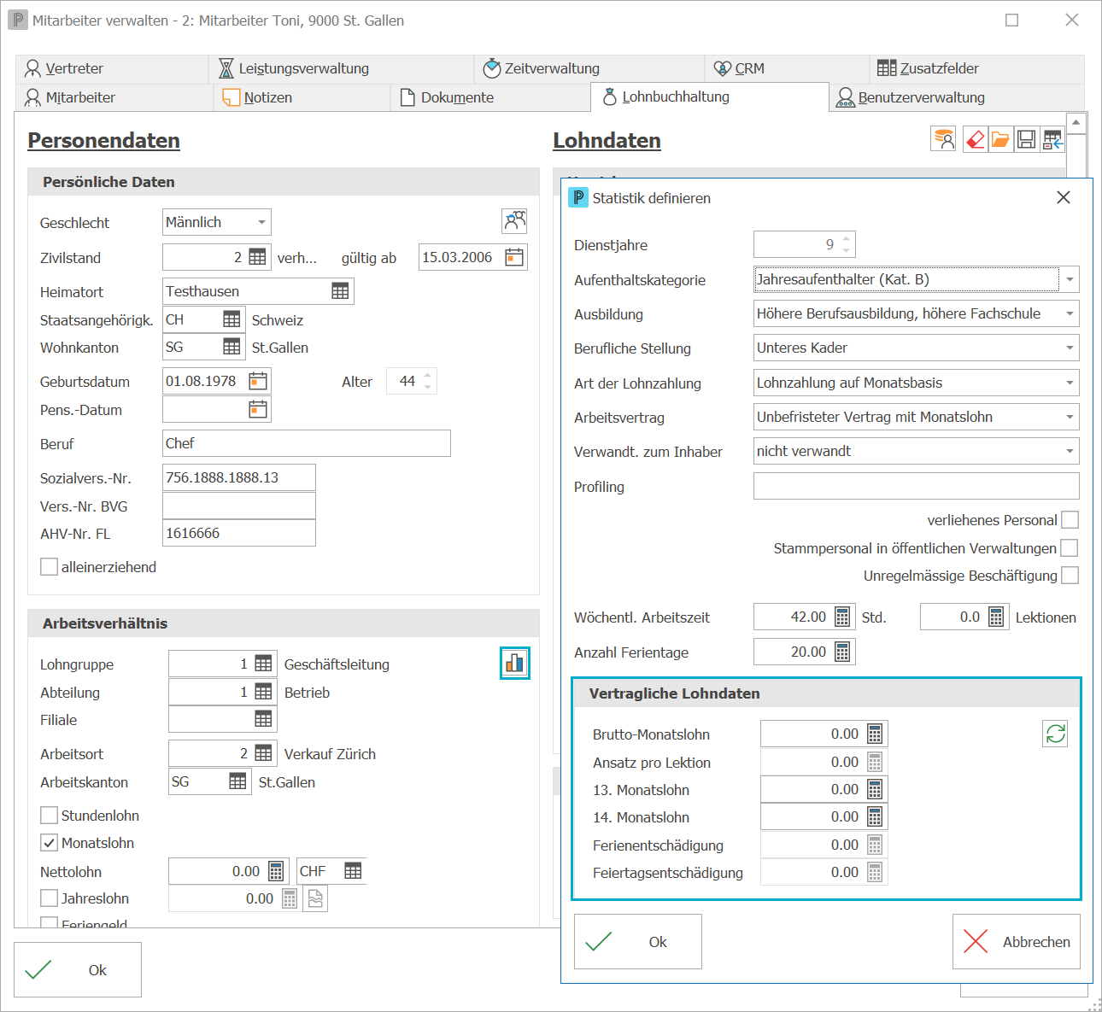
Task: Open the Arbeitsvertrag dropdown
Action: click(x=1070, y=417)
